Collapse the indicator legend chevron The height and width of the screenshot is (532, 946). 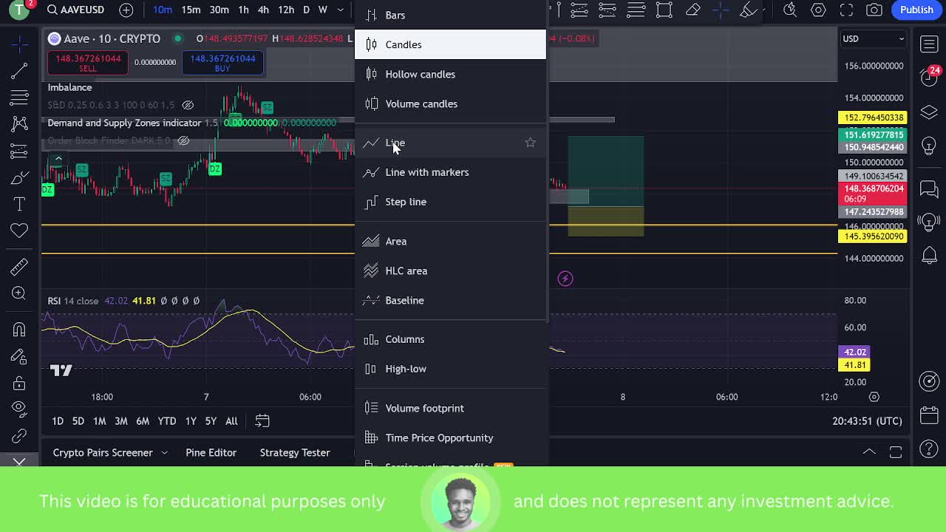click(x=58, y=158)
